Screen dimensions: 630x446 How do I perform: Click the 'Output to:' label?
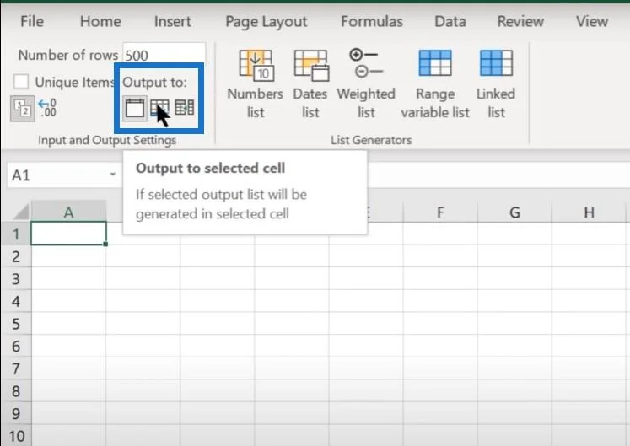(x=154, y=83)
